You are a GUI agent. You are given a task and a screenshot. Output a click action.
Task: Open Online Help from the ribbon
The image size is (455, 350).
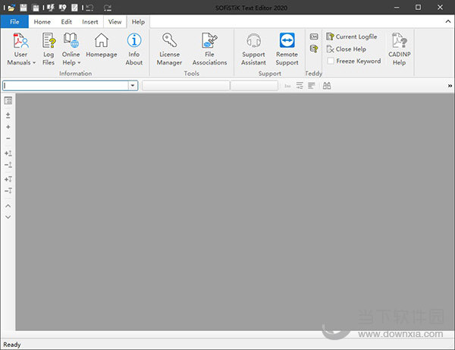[71, 49]
